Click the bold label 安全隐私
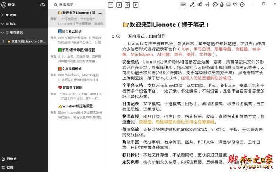Viewport: 278px width, 172px height. [x=131, y=62]
